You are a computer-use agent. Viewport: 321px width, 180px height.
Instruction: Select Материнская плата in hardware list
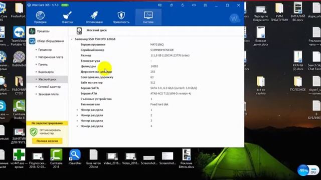pyautogui.click(x=51, y=57)
